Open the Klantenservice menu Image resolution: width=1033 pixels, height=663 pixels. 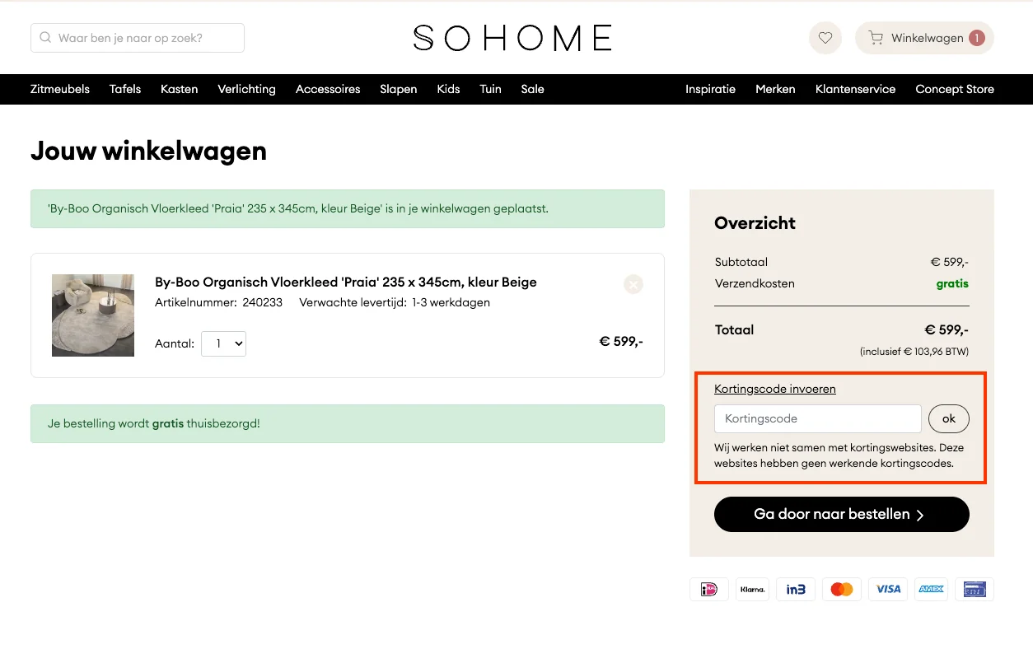(855, 89)
